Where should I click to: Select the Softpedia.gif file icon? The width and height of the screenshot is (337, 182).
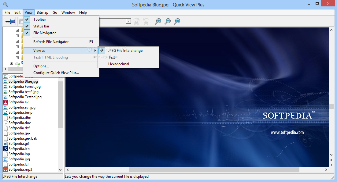click(6, 143)
